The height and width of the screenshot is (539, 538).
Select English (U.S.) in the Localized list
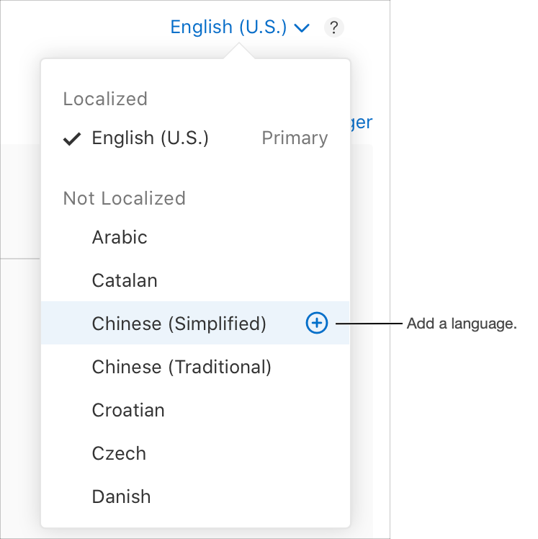click(151, 138)
